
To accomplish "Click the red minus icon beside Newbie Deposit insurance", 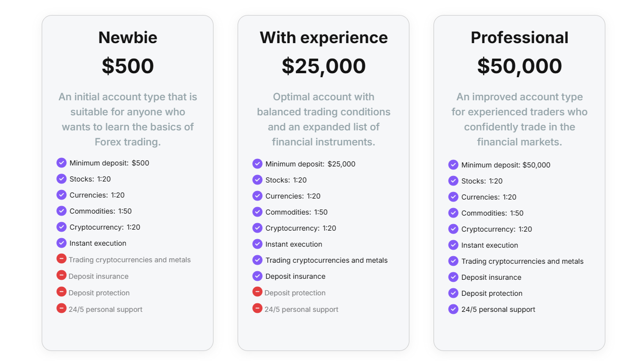I will [x=61, y=275].
